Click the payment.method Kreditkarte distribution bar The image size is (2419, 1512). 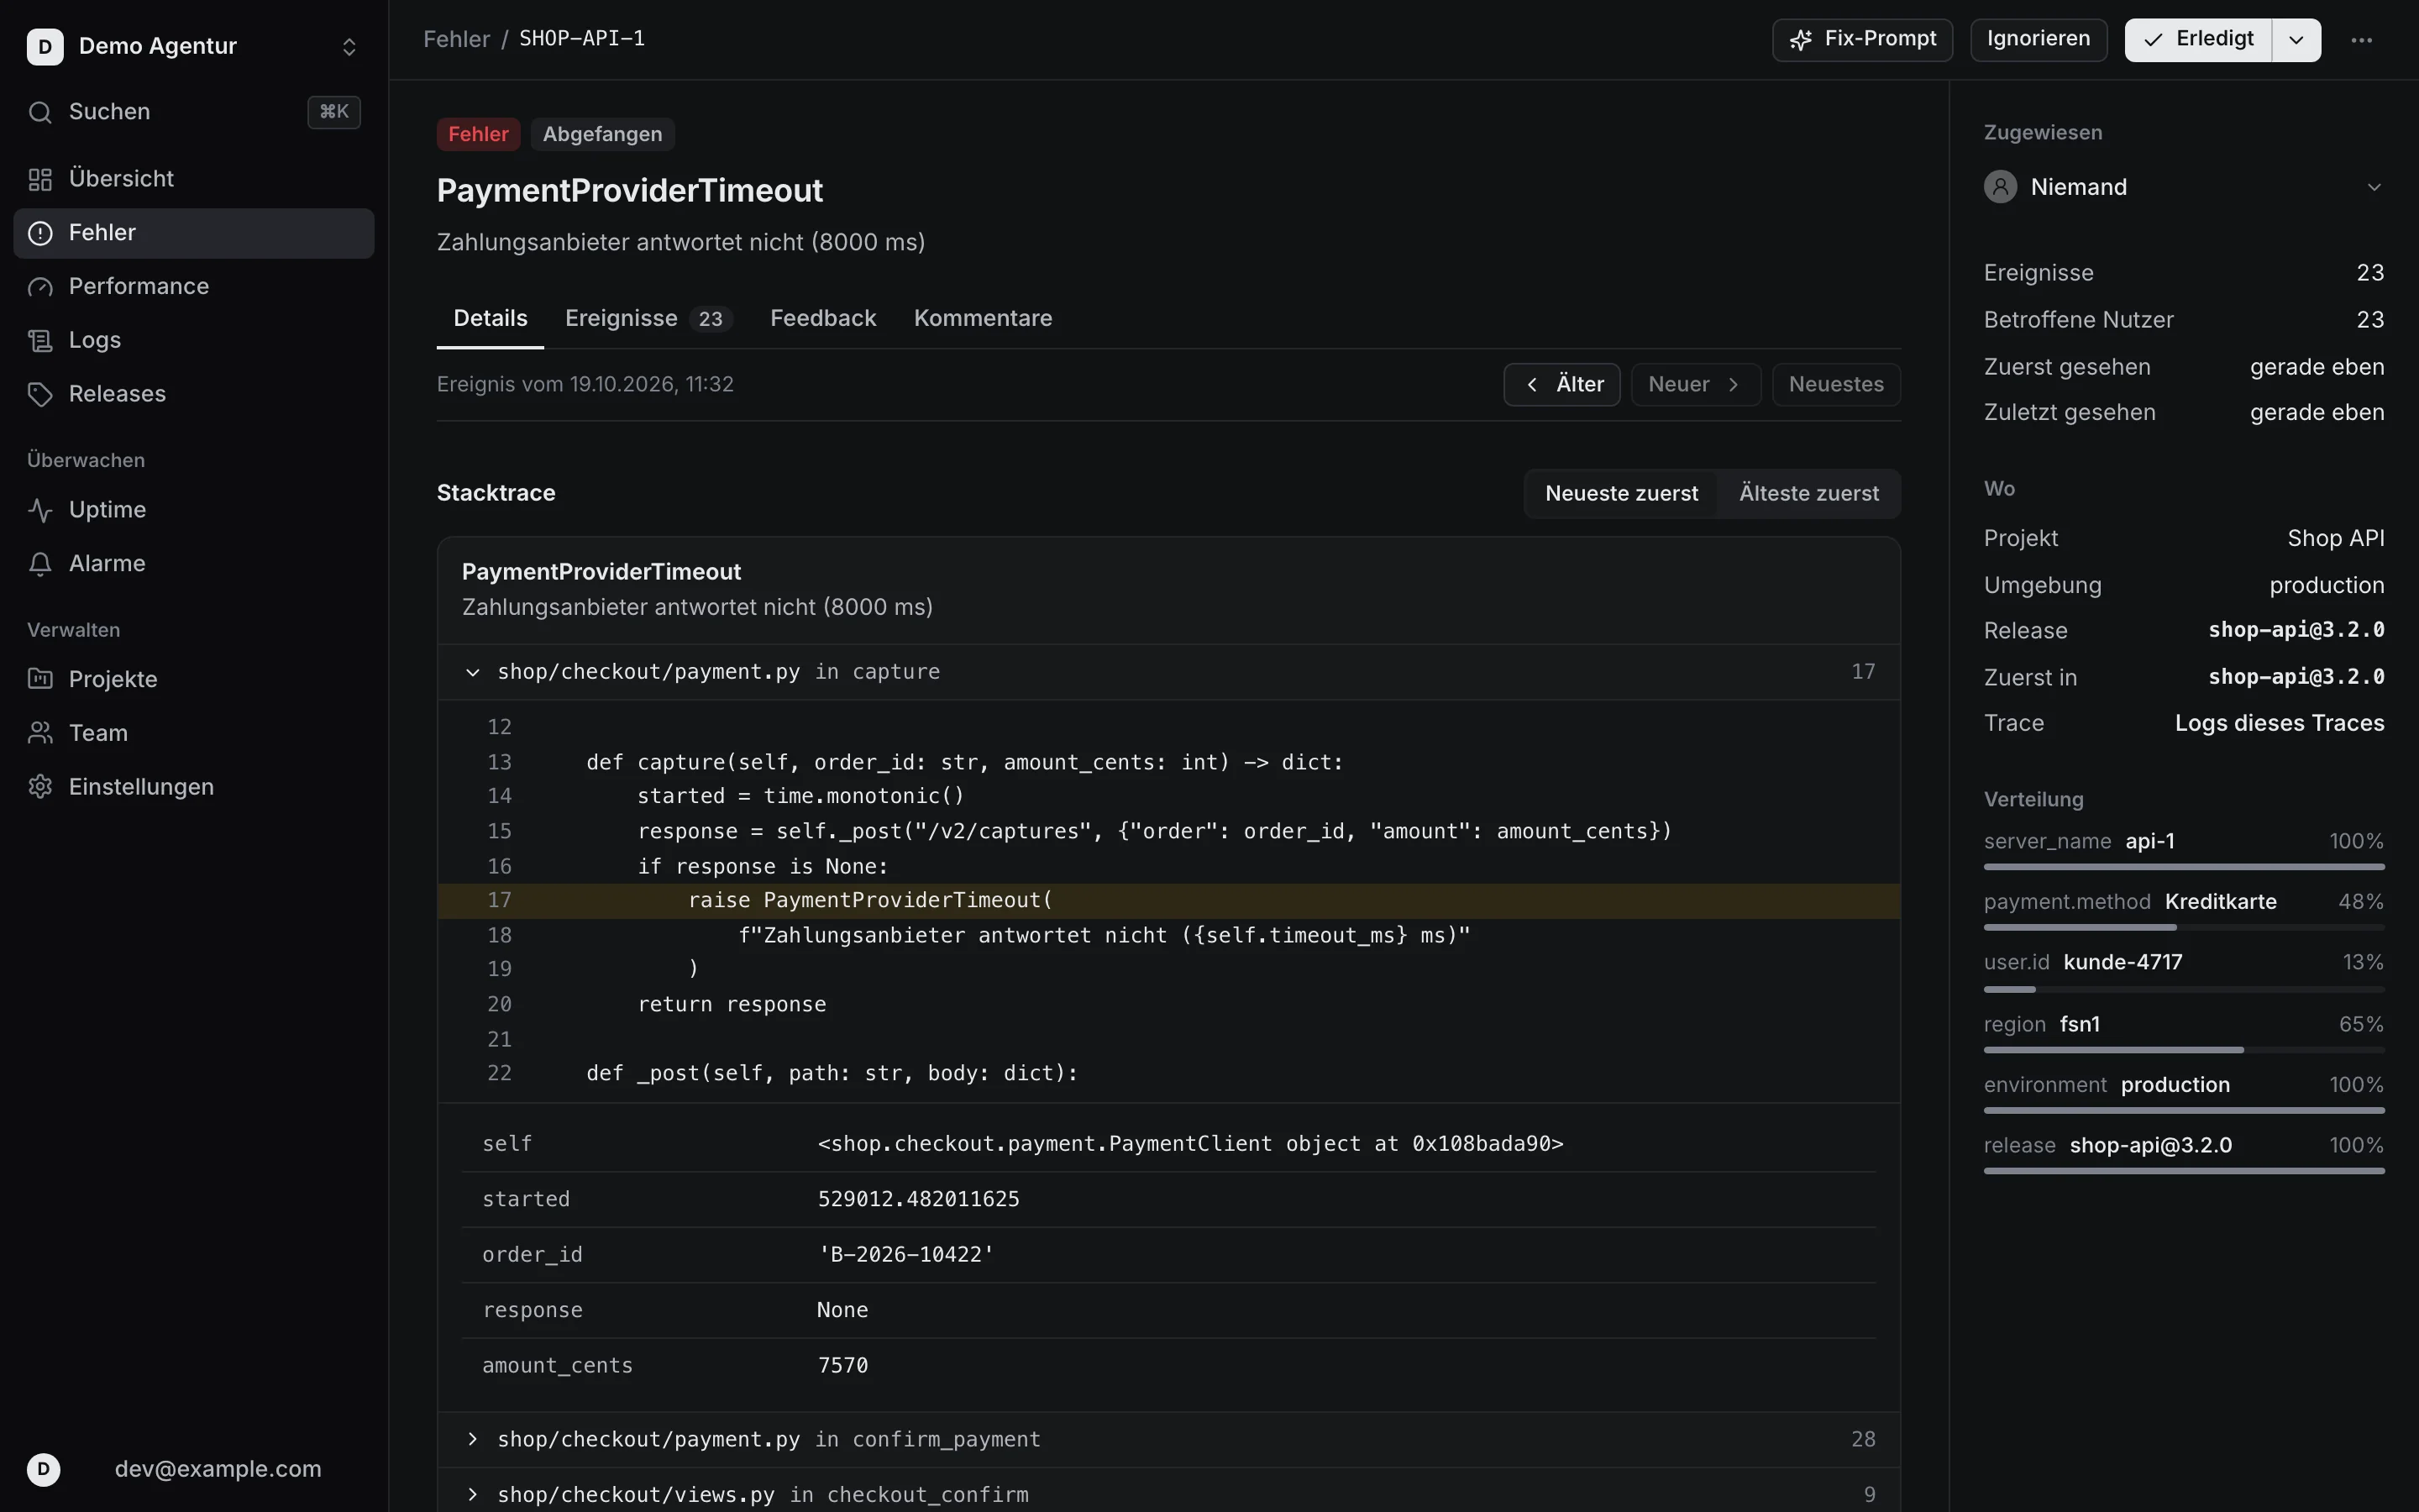[x=2183, y=928]
